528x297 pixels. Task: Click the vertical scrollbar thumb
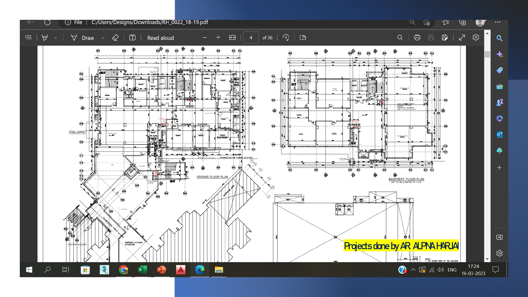tap(487, 54)
